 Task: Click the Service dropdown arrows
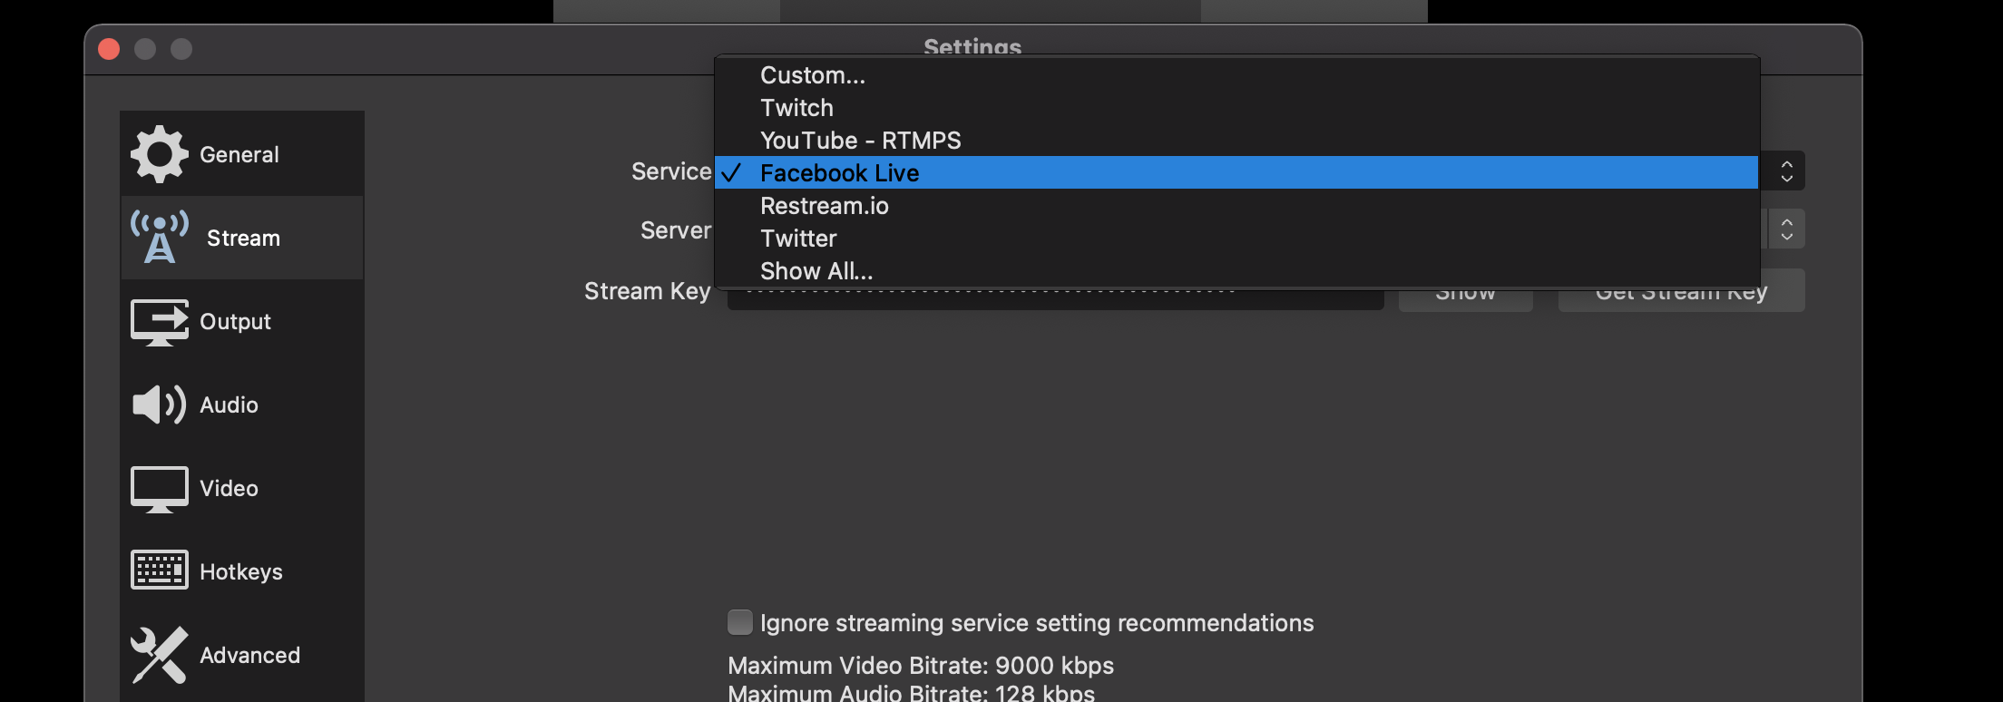coord(1786,171)
